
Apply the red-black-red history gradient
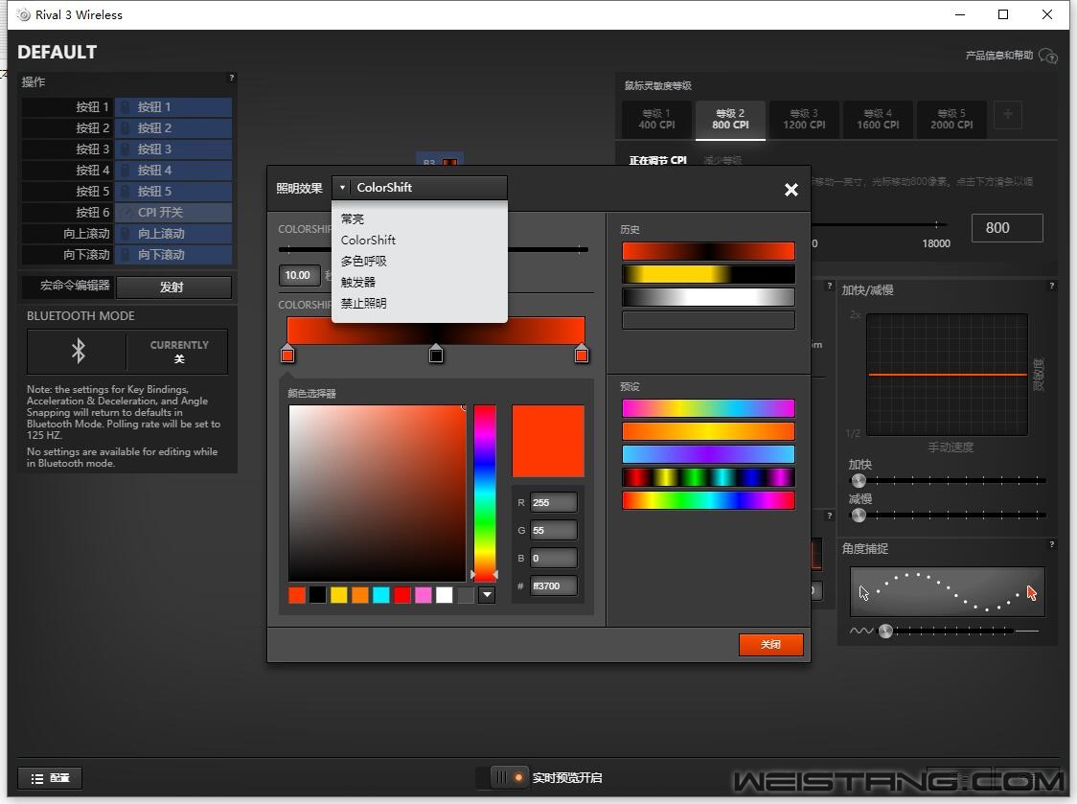[x=708, y=251]
